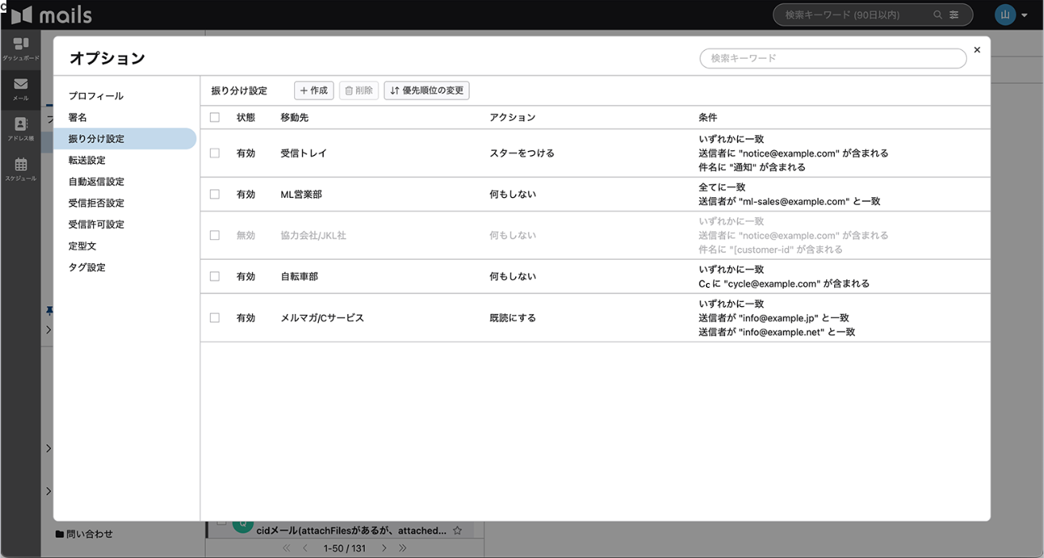Expand the account dropdown arrow beside avatar

click(1025, 16)
